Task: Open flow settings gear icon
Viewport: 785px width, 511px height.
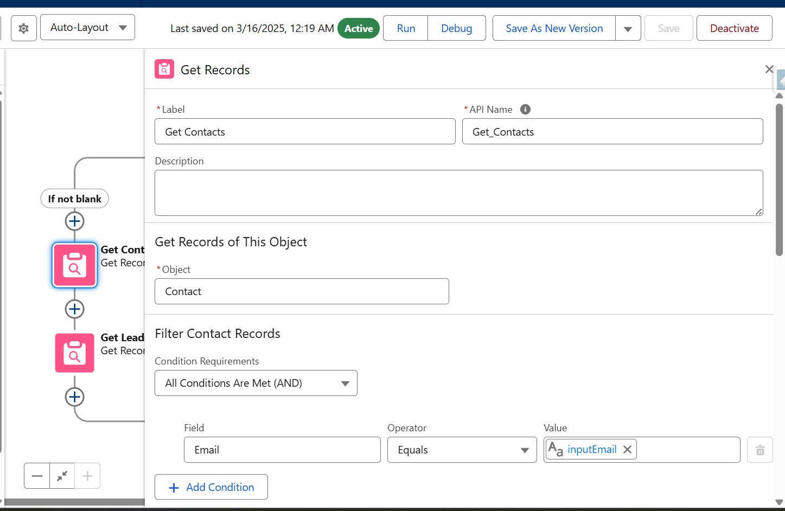Action: point(23,28)
